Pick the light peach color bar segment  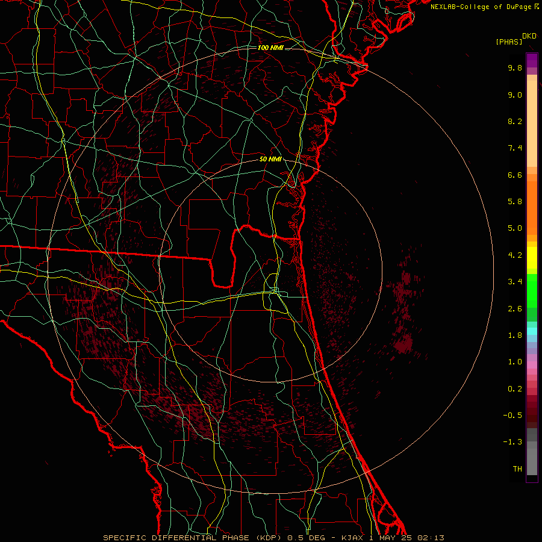tap(532, 123)
